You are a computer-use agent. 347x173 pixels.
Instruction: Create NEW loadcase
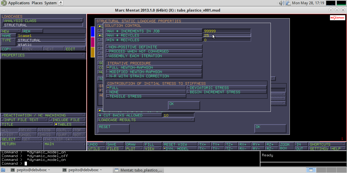[x=11, y=31]
